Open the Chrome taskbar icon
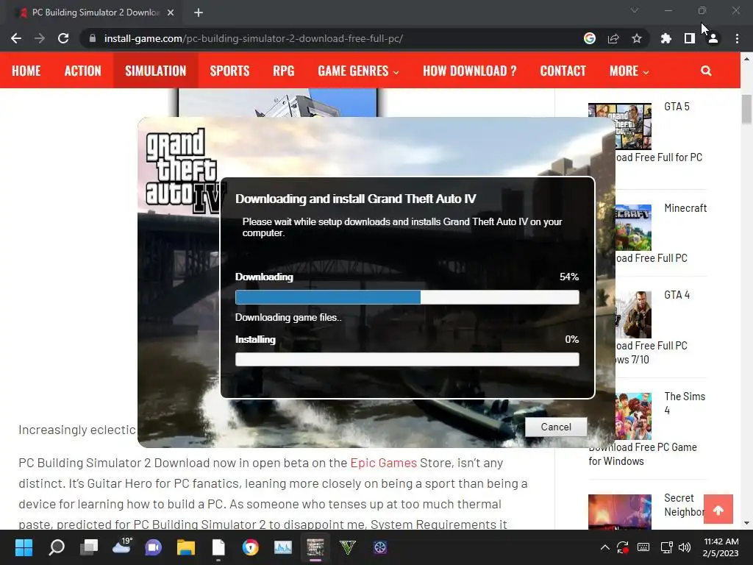The width and height of the screenshot is (753, 565). pyautogui.click(x=250, y=547)
